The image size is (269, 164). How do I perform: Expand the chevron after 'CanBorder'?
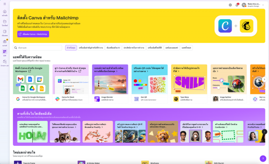coord(227,127)
